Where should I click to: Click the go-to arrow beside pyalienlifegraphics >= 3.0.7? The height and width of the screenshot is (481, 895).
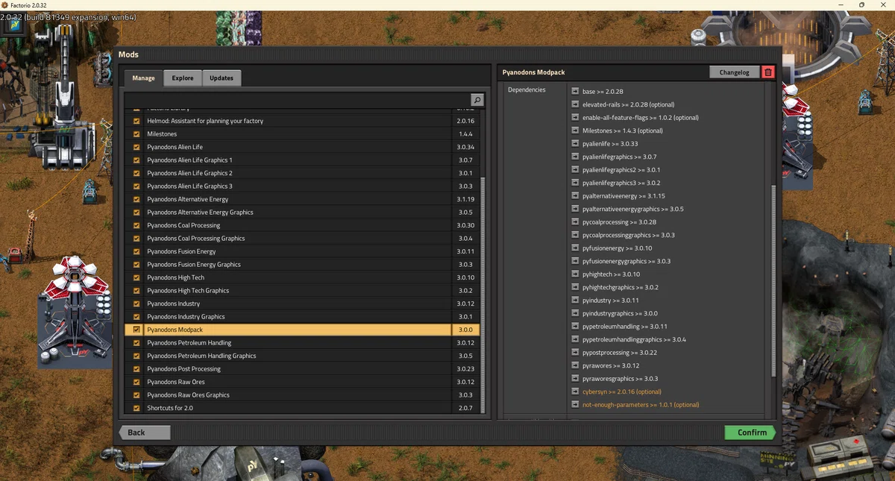coord(575,157)
